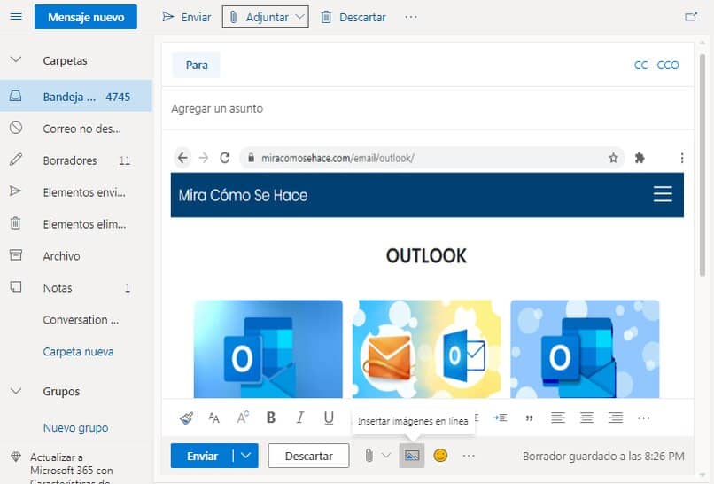Click the blue Outlook logo thumbnail on the left
Screen dimensions: 714x484
268,348
